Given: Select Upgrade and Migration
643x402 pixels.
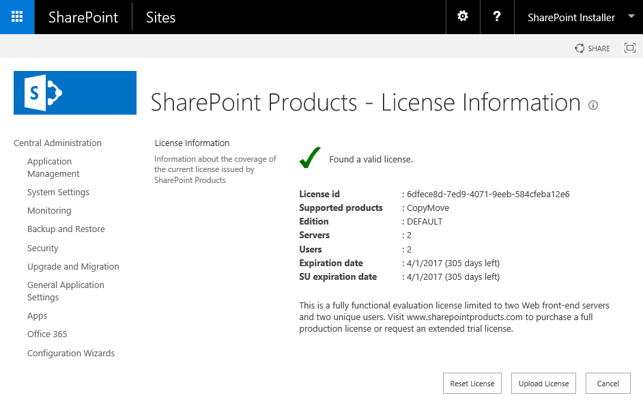Looking at the screenshot, I should pos(73,266).
